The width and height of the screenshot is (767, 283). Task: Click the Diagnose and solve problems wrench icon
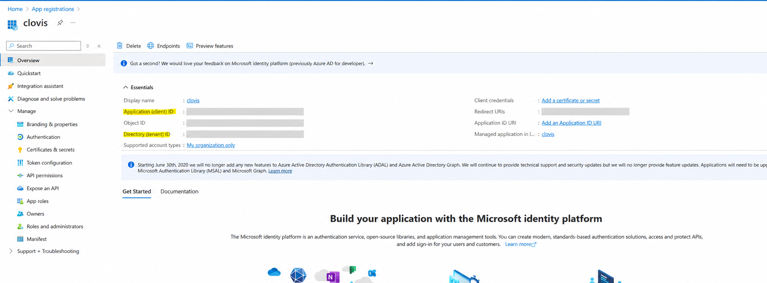pos(10,98)
